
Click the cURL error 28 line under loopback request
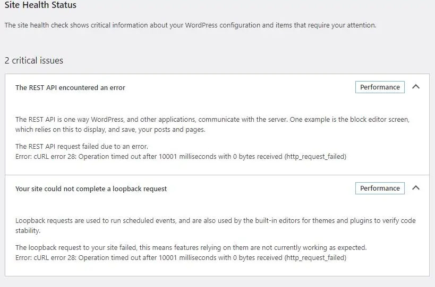point(181,258)
